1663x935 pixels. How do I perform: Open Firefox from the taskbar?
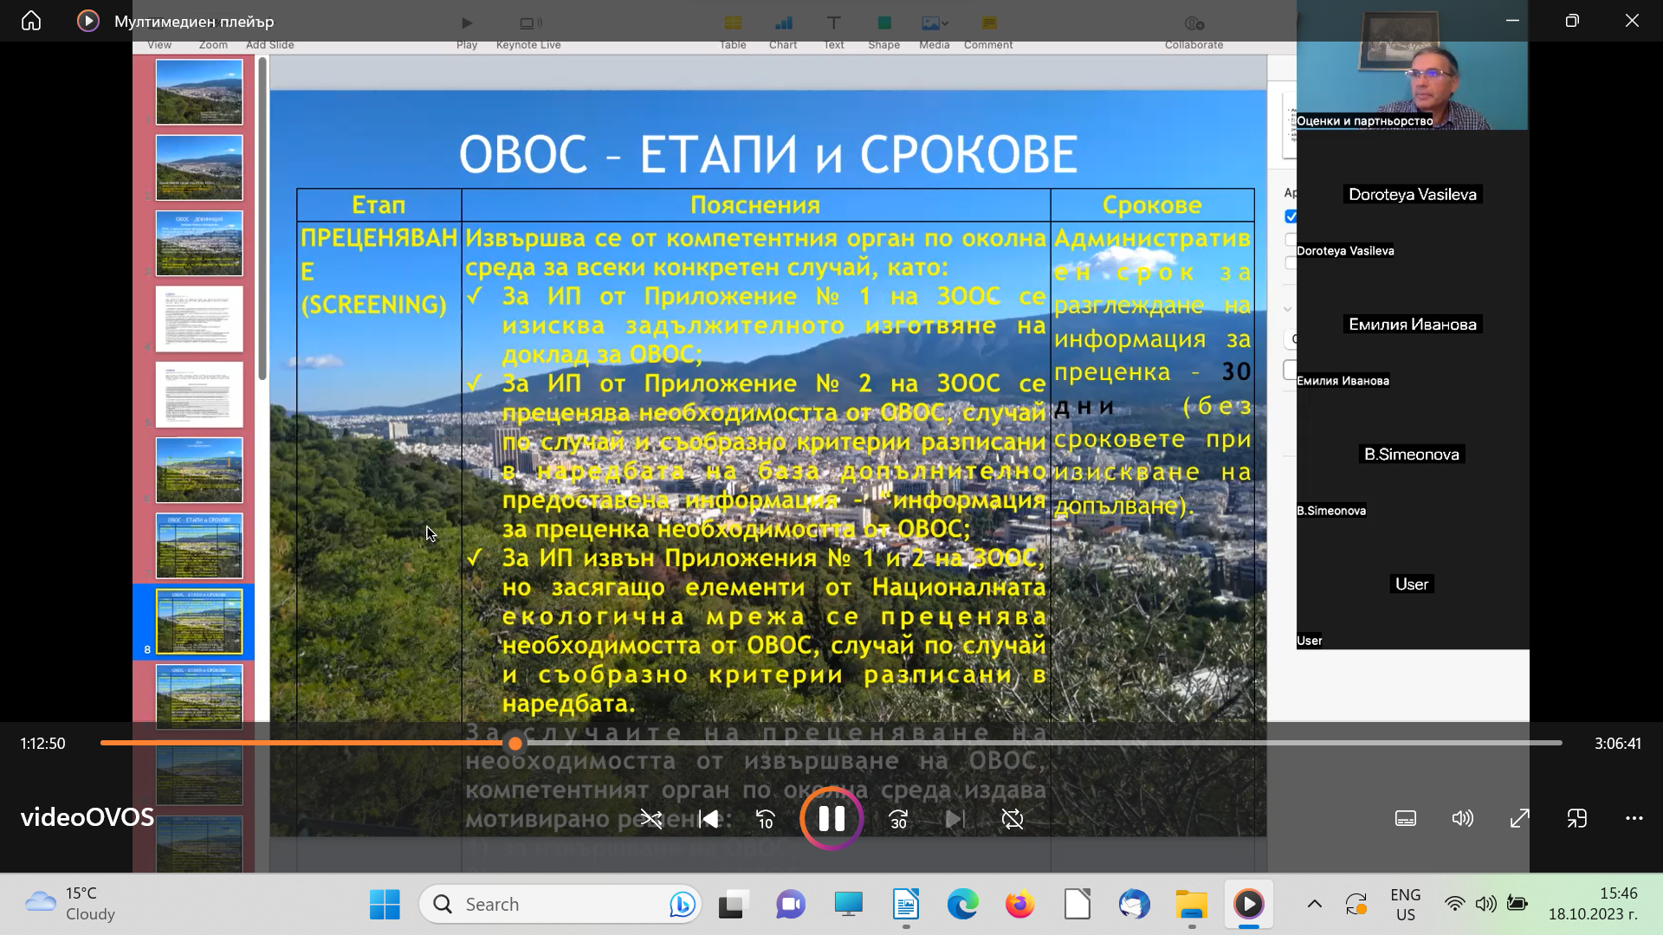[1019, 905]
